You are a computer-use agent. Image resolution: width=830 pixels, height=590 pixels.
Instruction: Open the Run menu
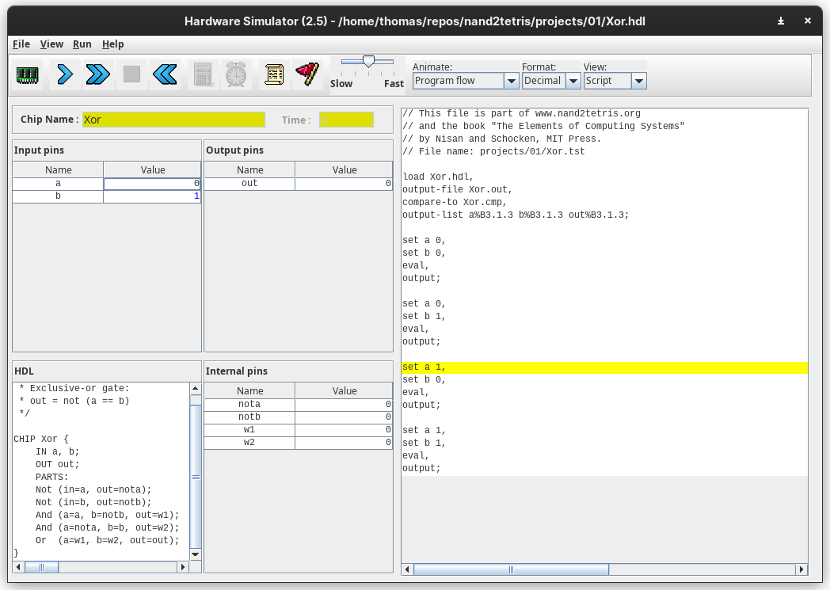pyautogui.click(x=82, y=44)
